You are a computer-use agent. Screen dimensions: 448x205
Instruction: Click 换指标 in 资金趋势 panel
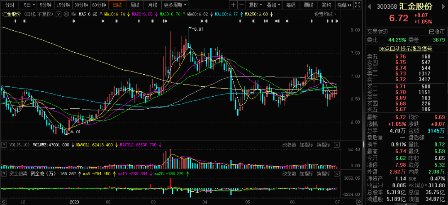[x=324, y=173]
